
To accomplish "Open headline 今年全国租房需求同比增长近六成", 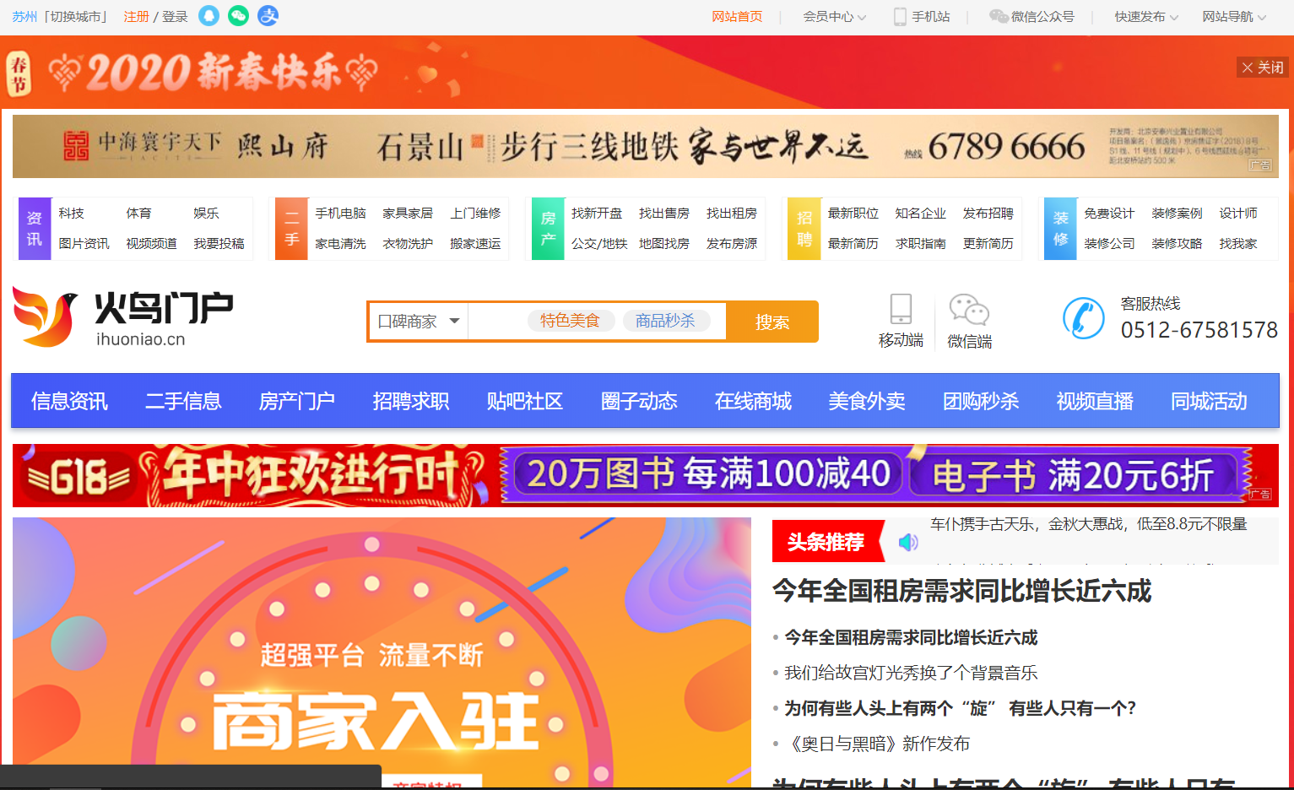I will (x=961, y=591).
